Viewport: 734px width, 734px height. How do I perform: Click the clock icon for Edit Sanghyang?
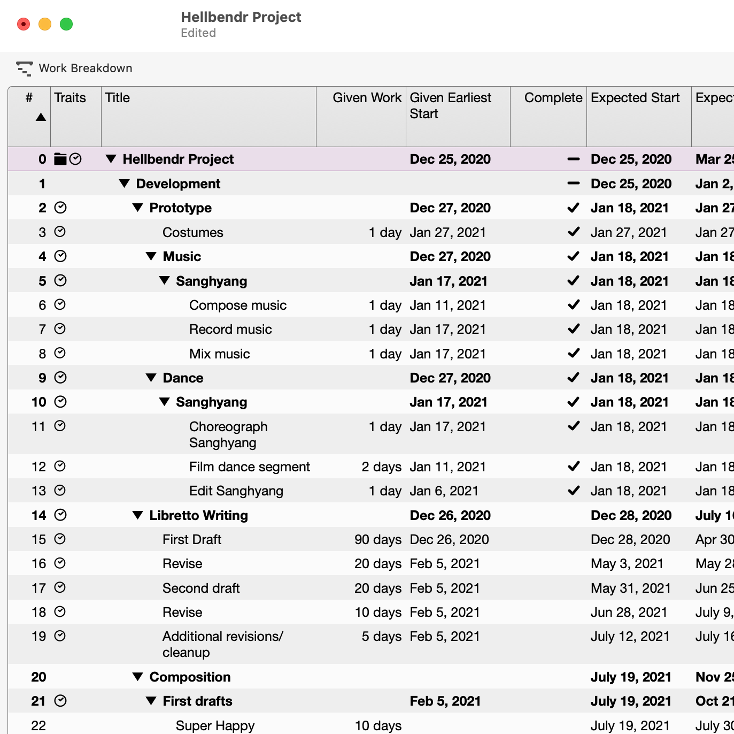(60, 490)
